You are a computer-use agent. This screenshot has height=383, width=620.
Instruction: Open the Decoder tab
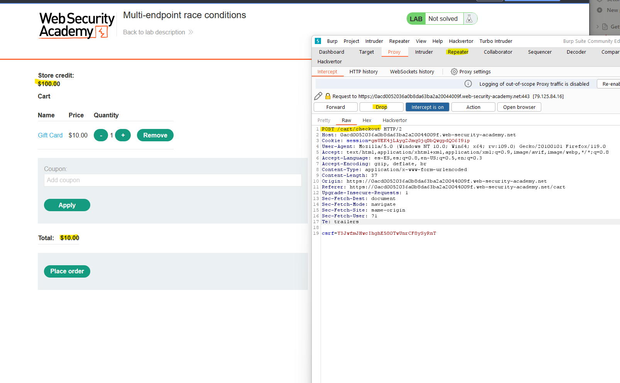576,52
